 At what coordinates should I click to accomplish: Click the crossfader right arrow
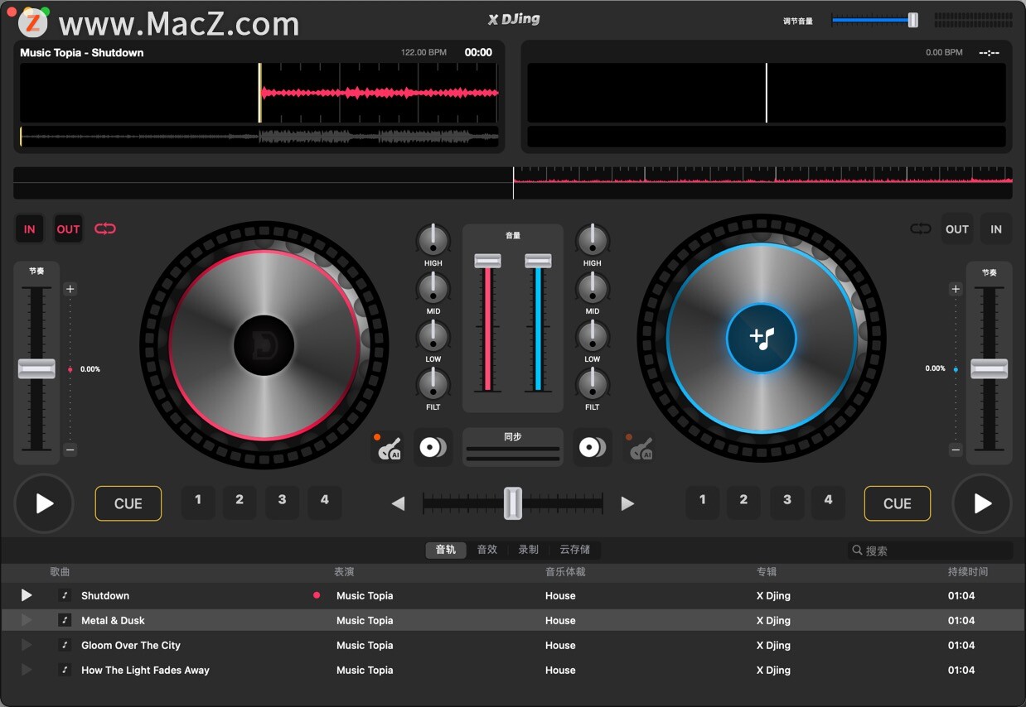pos(627,503)
